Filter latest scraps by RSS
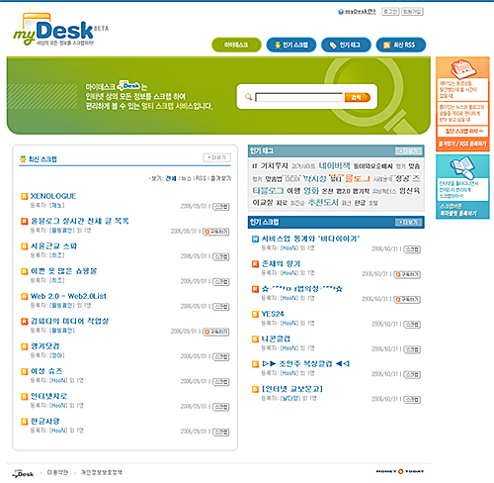The image size is (494, 483). click(202, 178)
